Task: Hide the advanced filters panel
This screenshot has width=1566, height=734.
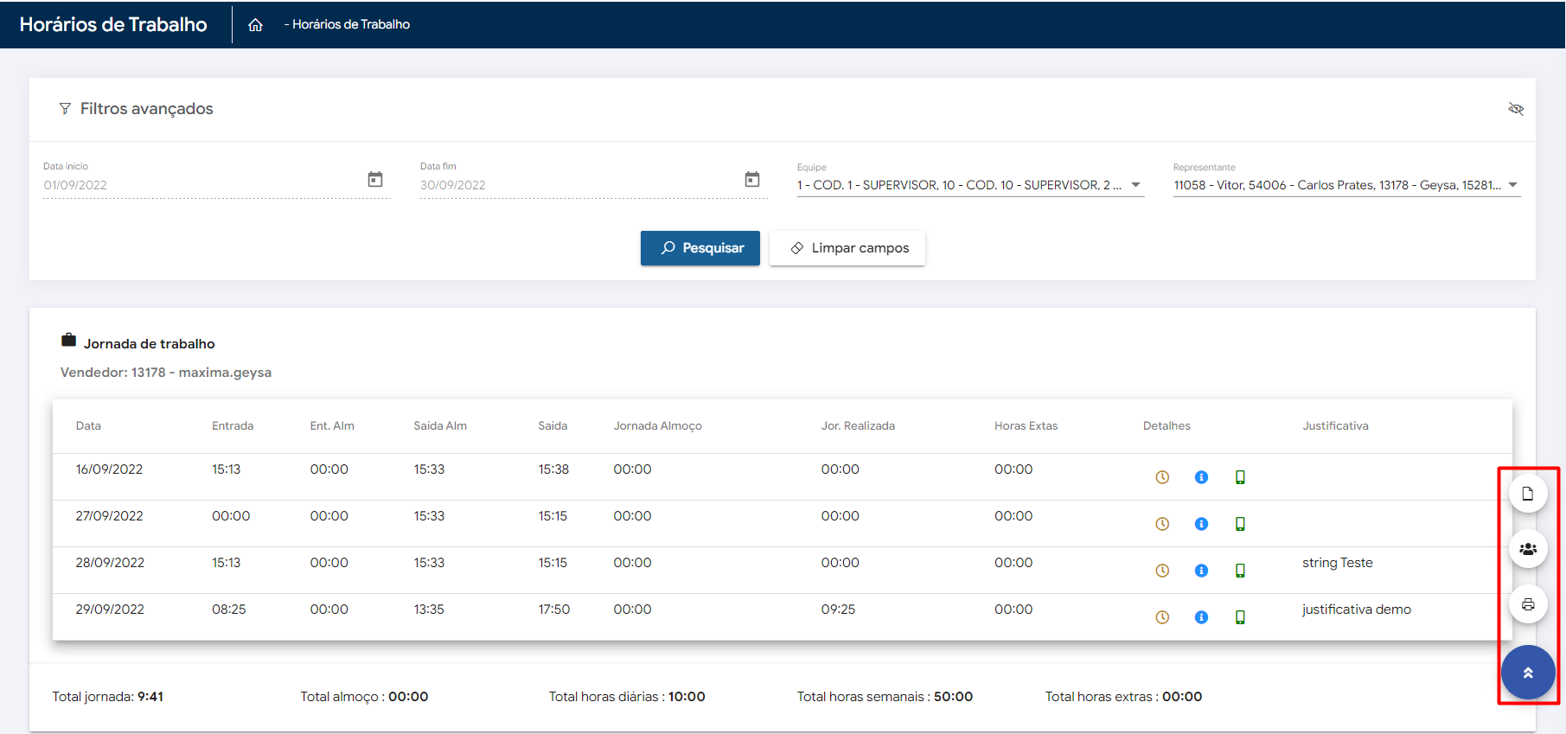Action: (x=1515, y=109)
